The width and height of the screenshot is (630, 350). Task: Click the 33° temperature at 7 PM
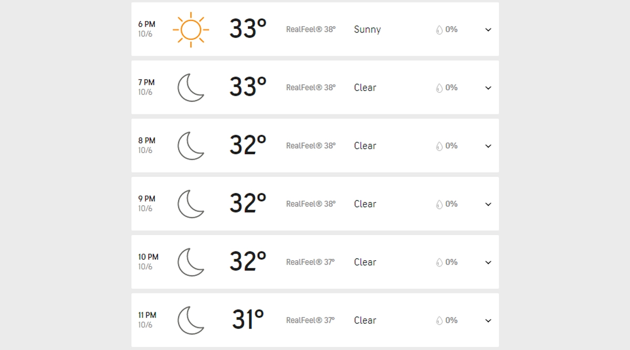[x=248, y=87]
